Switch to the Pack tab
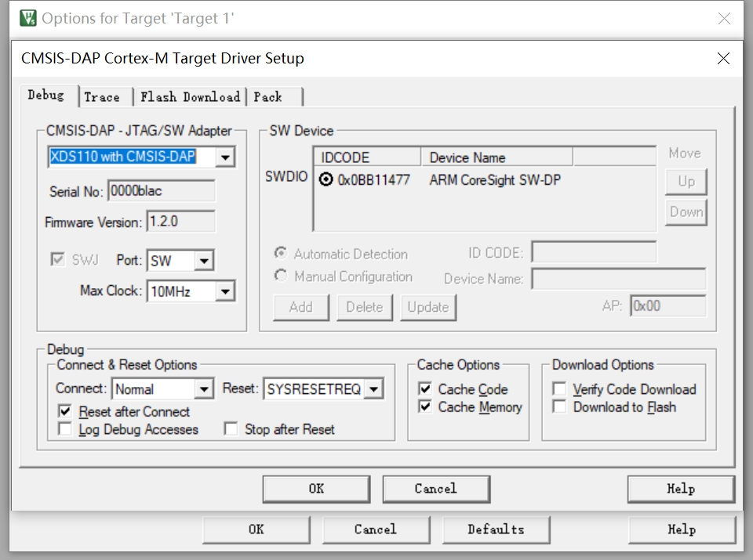 (268, 97)
